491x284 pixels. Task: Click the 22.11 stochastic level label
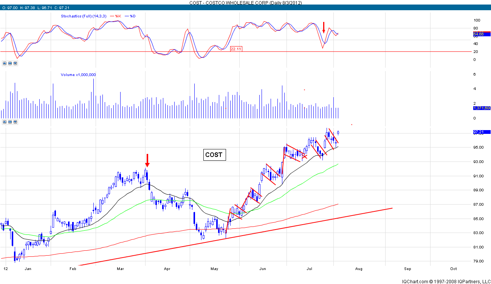pyautogui.click(x=236, y=49)
